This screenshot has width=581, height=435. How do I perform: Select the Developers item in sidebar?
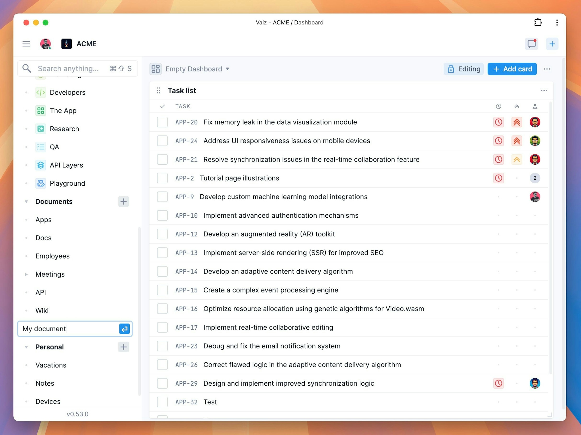click(68, 92)
